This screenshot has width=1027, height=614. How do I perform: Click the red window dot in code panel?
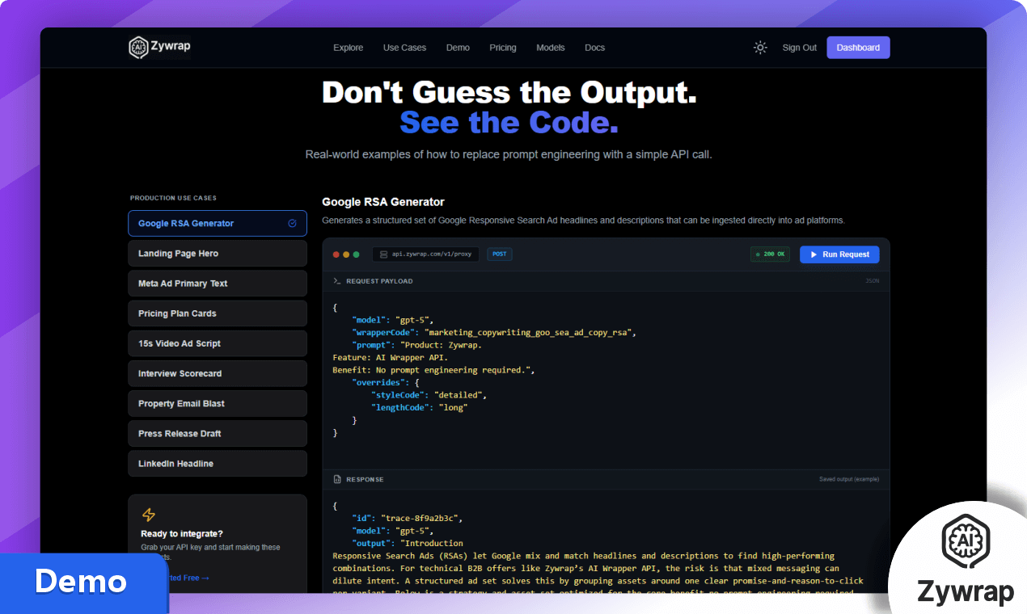pos(336,254)
